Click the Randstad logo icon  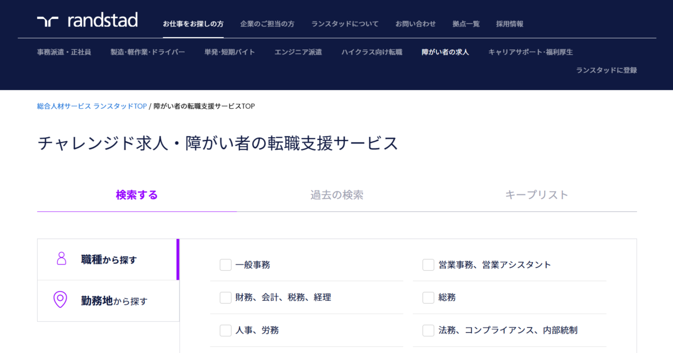point(48,21)
